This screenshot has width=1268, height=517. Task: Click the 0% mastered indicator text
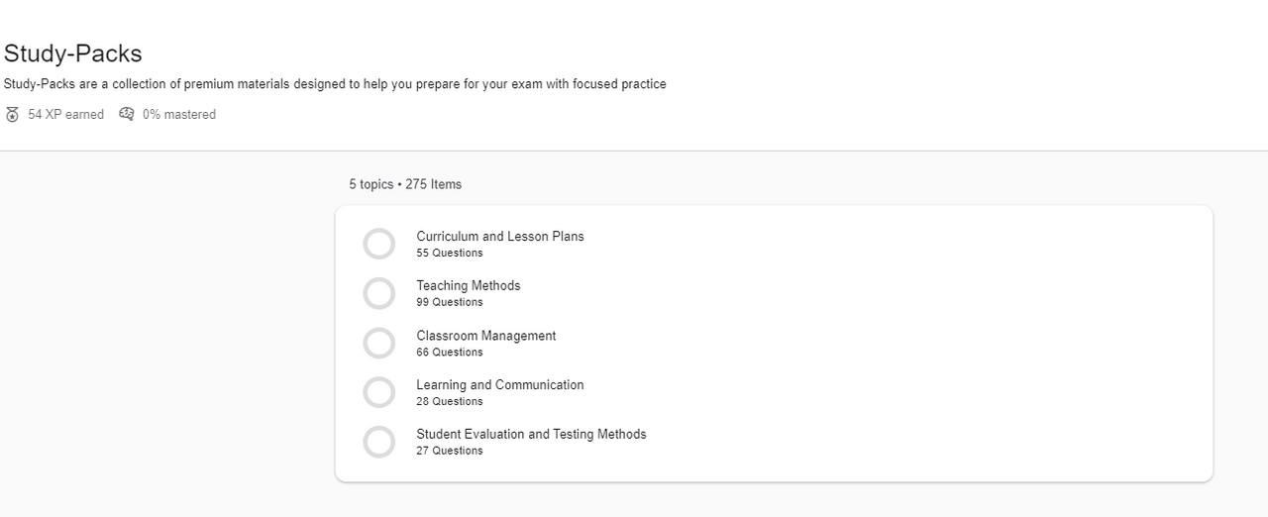[178, 115]
